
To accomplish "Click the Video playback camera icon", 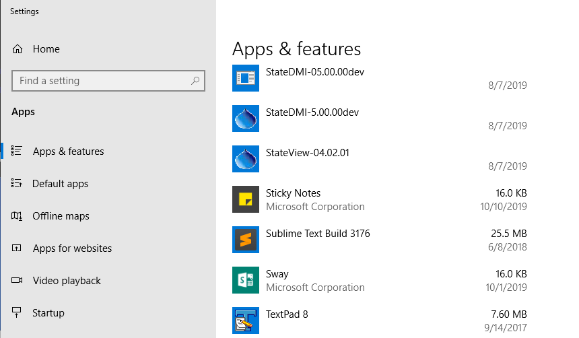I will [17, 280].
